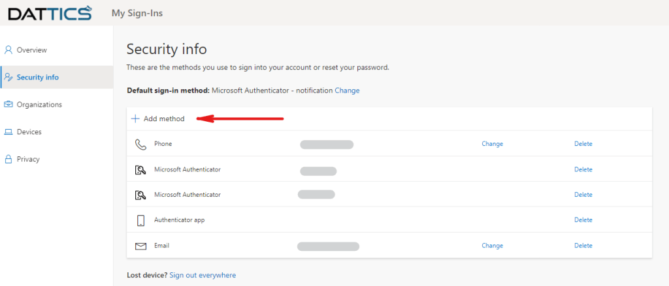Click the Authenticator app phone icon
Viewport: 669px width, 286px height.
140,220
